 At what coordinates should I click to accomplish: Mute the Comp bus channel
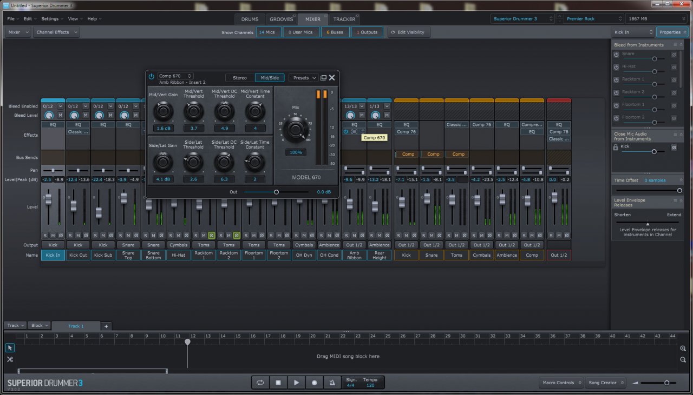pos(531,236)
